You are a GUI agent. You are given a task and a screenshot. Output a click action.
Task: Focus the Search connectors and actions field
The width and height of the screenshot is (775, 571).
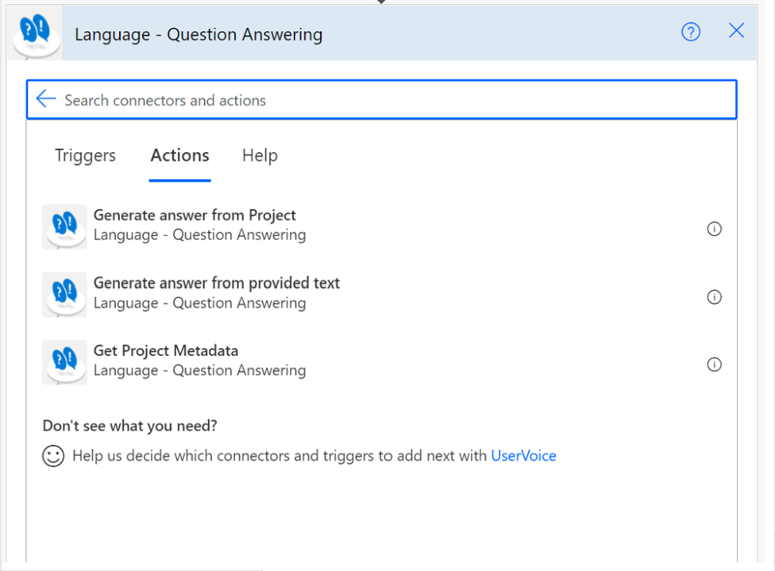point(381,100)
